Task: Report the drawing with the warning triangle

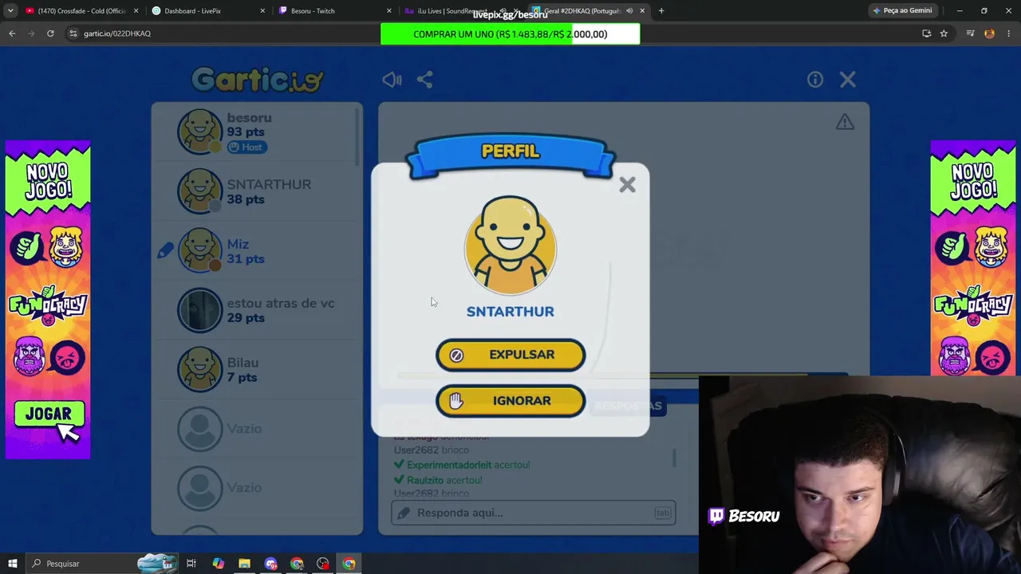Action: click(845, 122)
